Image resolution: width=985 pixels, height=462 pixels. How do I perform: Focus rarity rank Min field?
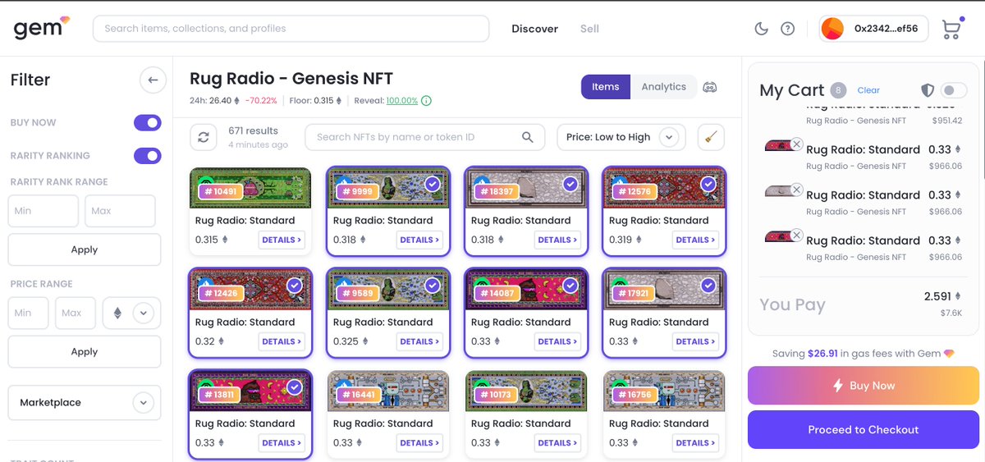point(43,211)
